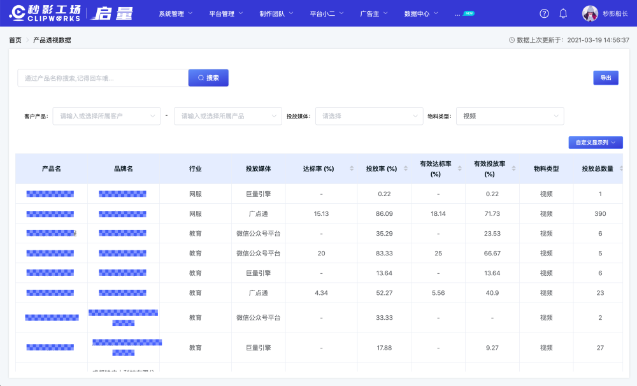Click the 秒影船长 username
The image size is (637, 386).
(x=615, y=13)
